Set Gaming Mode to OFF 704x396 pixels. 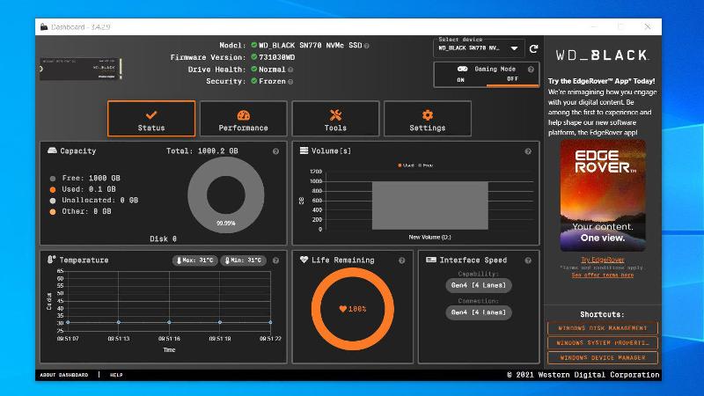(x=513, y=79)
